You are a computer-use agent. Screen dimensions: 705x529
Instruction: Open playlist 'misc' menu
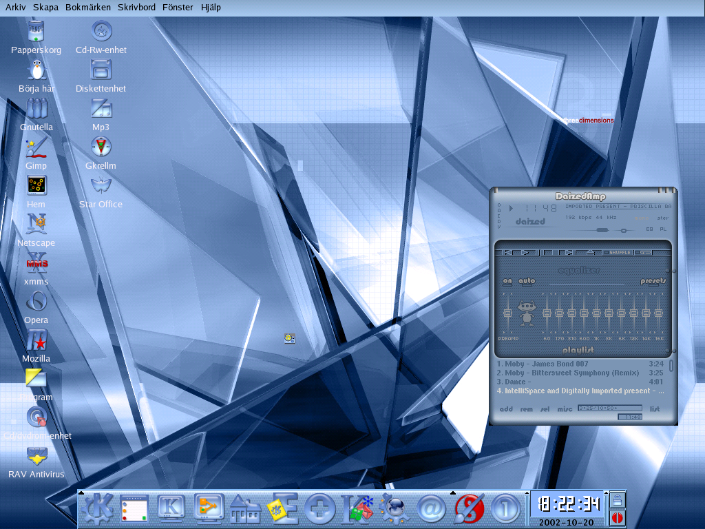[565, 409]
